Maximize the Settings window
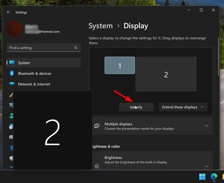 click(x=201, y=10)
